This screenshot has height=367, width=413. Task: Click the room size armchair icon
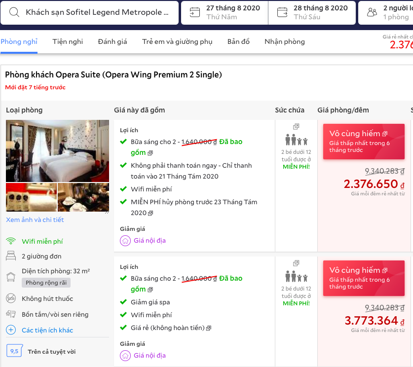[x=11, y=277]
